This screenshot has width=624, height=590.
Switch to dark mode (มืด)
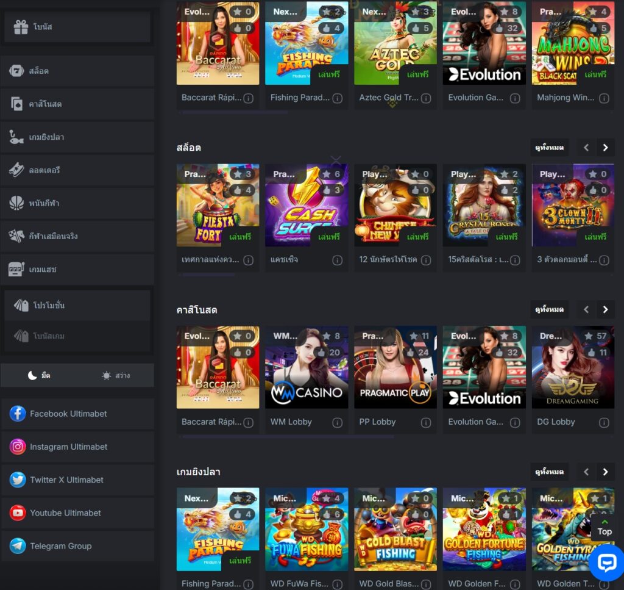[39, 376]
